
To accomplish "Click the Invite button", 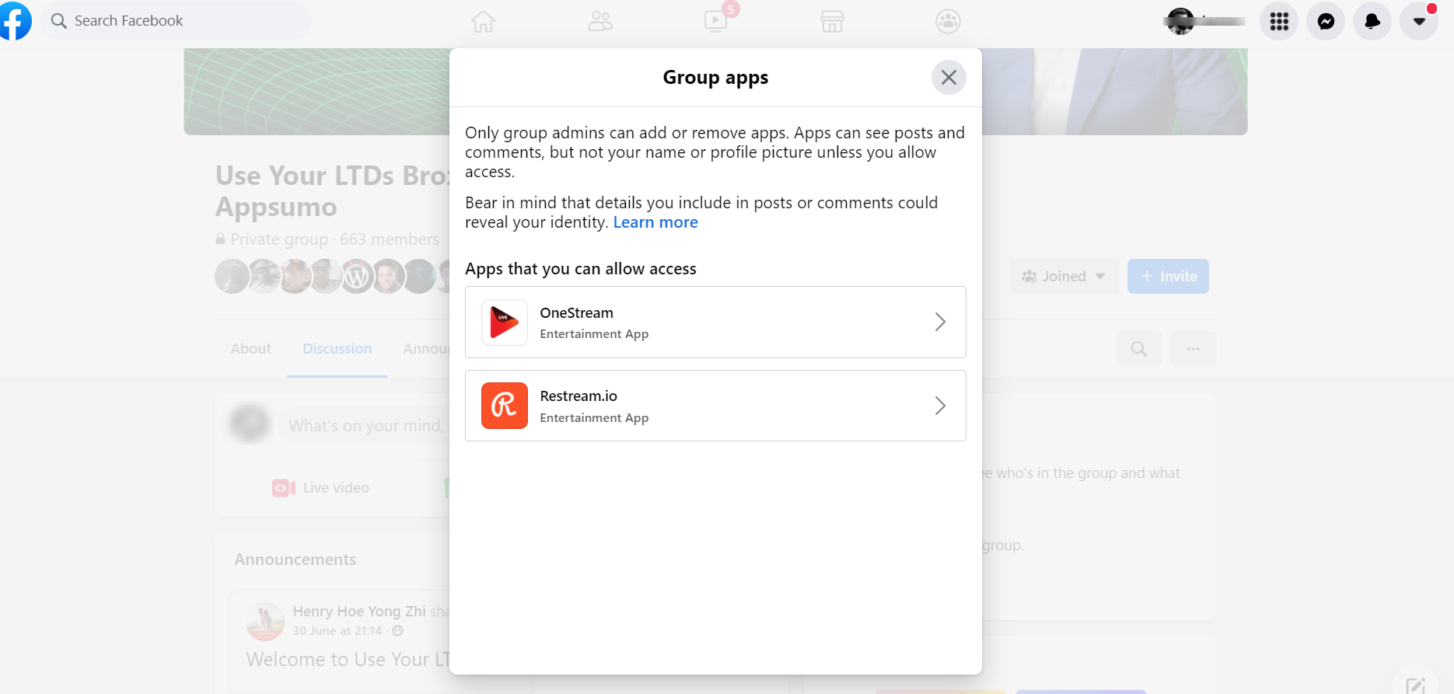I will pos(1168,276).
